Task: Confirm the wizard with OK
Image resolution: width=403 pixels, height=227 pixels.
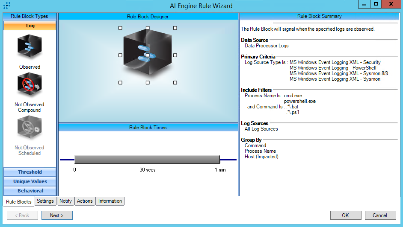Action: pos(345,215)
